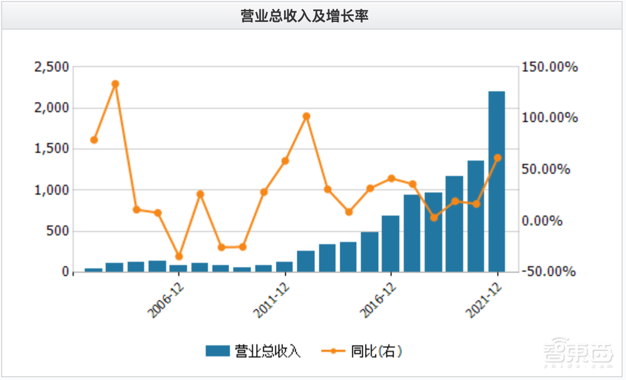Click the orange data point above the 2021-12 bar
This screenshot has height=380, width=626.
pyautogui.click(x=498, y=158)
